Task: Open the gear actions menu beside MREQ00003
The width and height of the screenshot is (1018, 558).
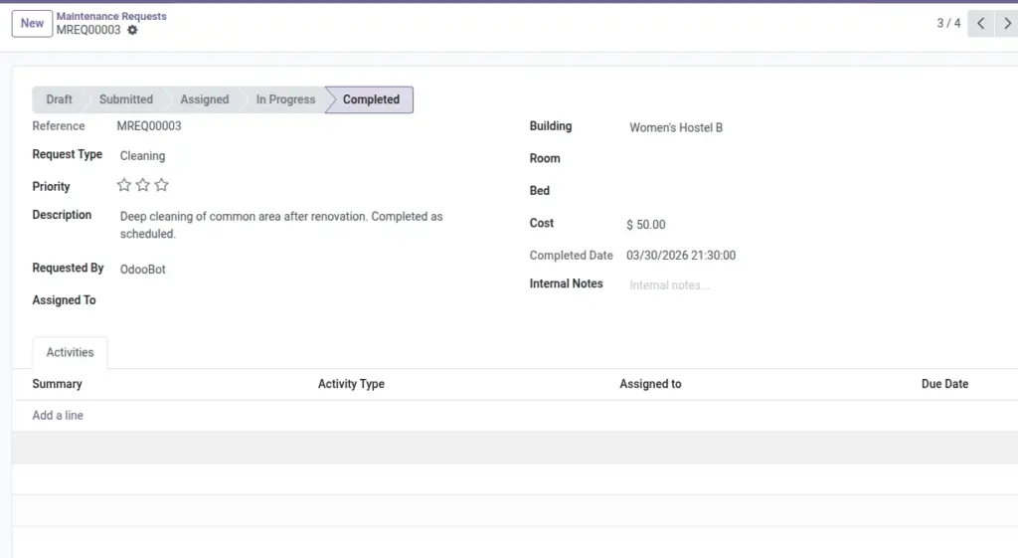Action: tap(132, 30)
